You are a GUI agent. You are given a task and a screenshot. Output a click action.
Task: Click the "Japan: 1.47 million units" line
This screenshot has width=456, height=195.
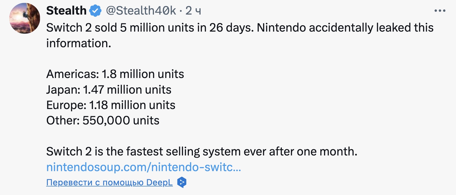pos(109,90)
